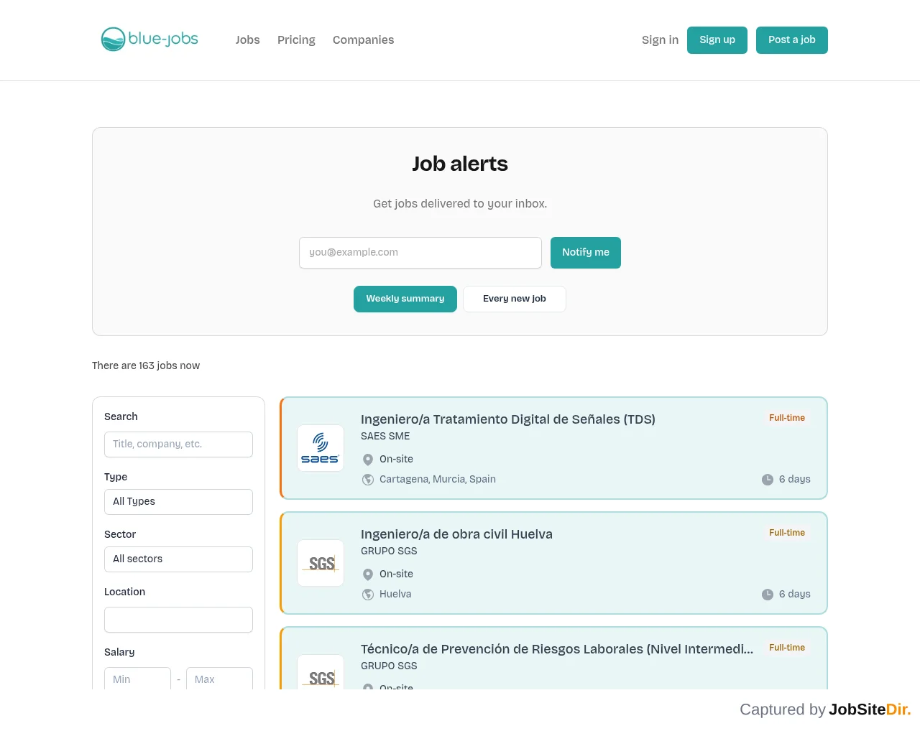Focus the job alerts email field
The width and height of the screenshot is (920, 731).
(420, 253)
